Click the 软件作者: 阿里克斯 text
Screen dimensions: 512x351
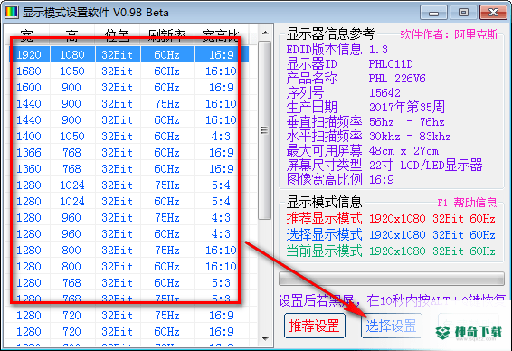pyautogui.click(x=449, y=34)
